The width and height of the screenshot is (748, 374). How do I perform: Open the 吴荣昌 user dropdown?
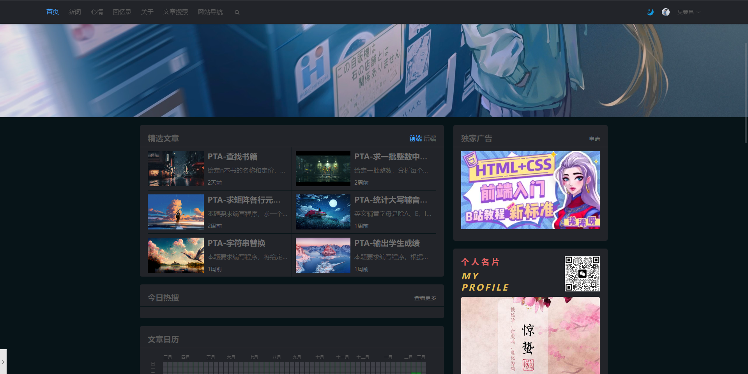689,12
